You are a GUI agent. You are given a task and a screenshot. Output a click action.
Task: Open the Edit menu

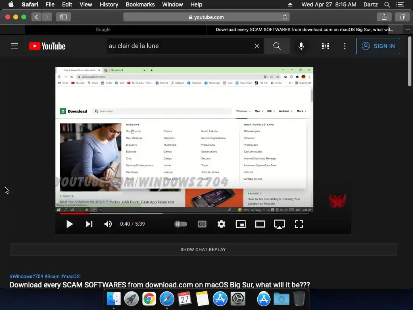coord(67,4)
